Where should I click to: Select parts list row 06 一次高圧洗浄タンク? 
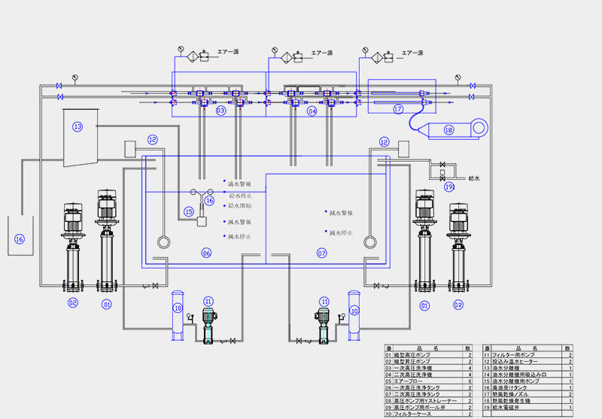coord(428,388)
